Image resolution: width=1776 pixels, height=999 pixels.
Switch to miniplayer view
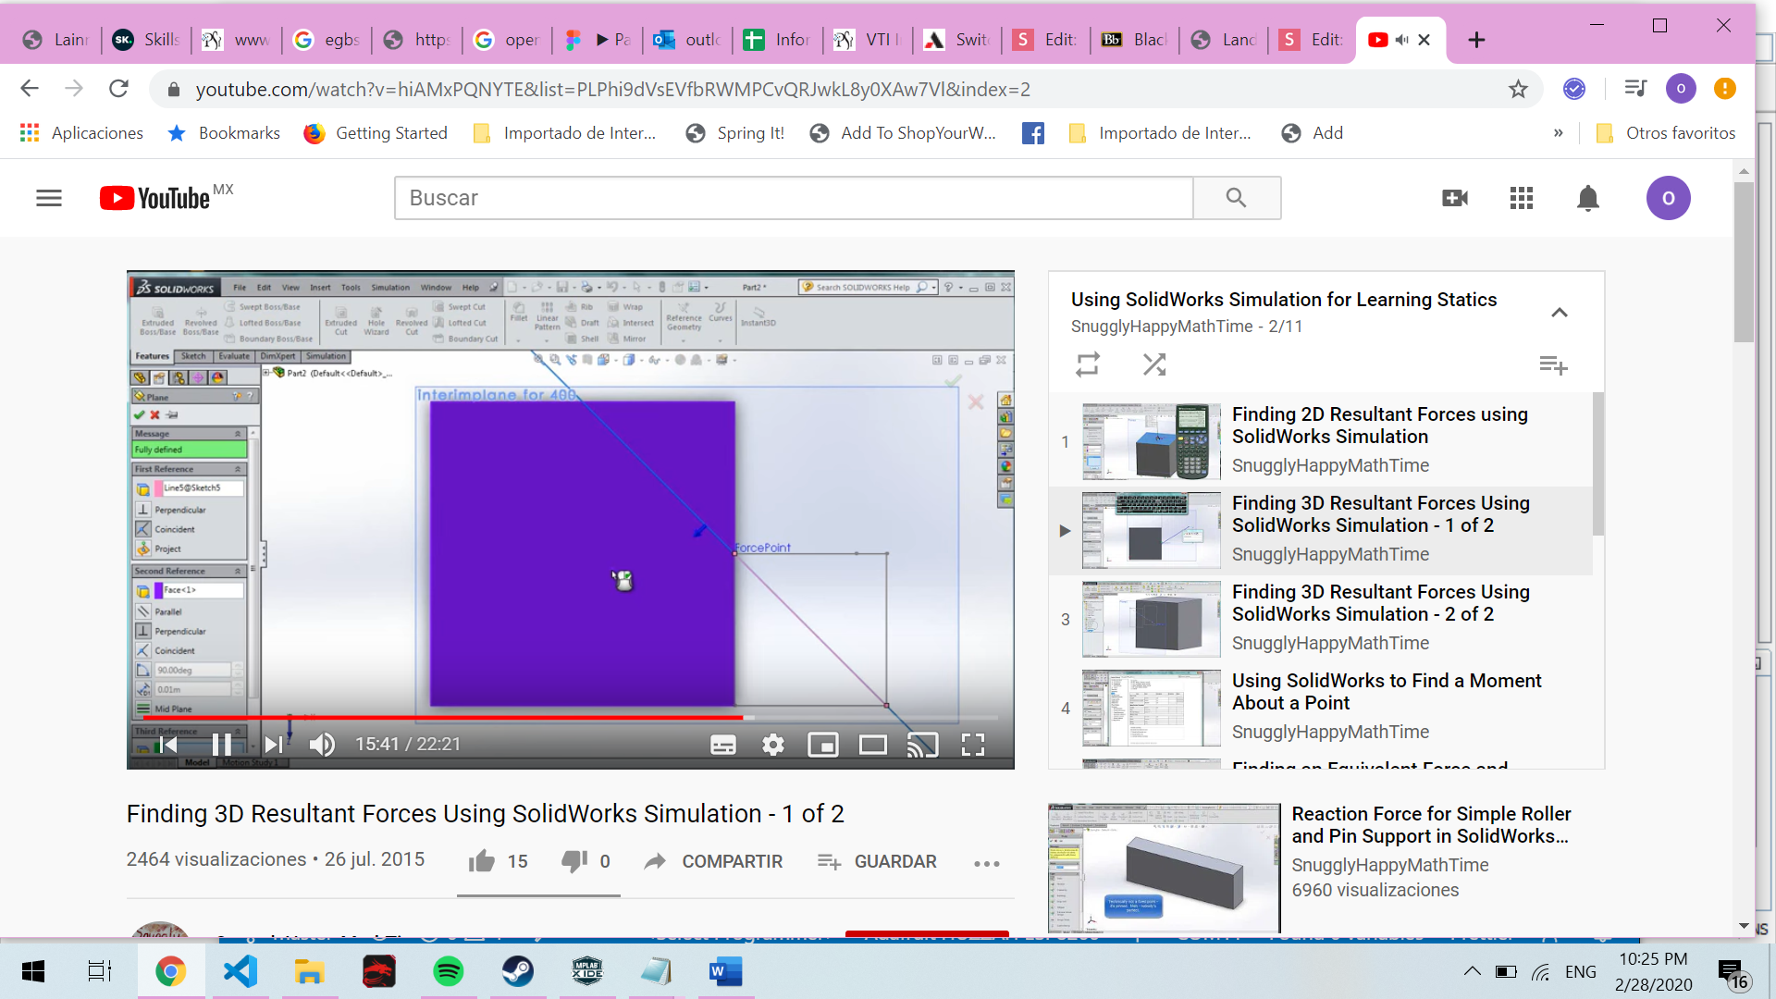click(x=823, y=745)
